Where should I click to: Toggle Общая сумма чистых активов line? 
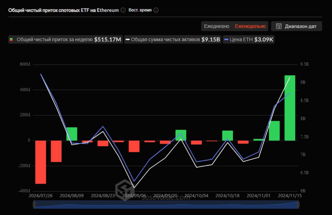pos(173,40)
